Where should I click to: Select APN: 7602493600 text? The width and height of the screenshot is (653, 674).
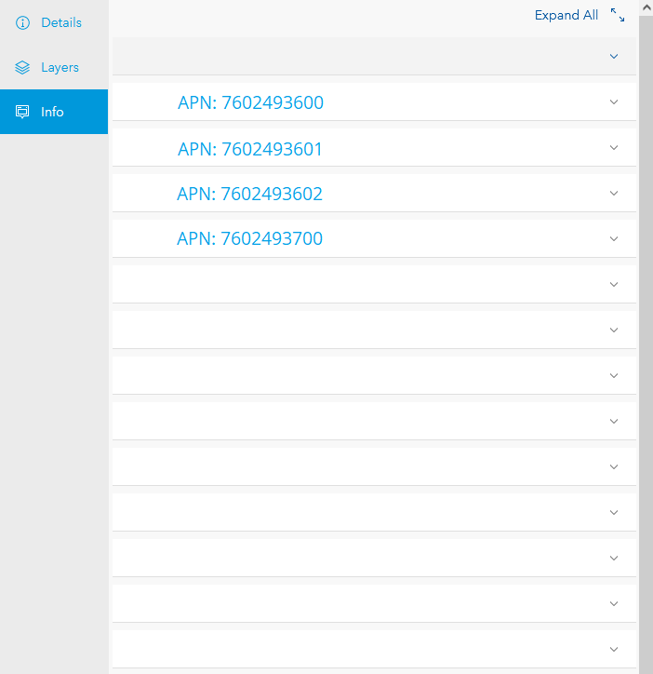pos(250,102)
